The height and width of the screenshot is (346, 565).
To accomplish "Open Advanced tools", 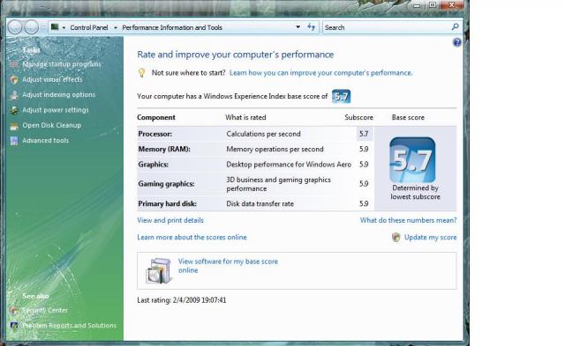I will click(45, 141).
